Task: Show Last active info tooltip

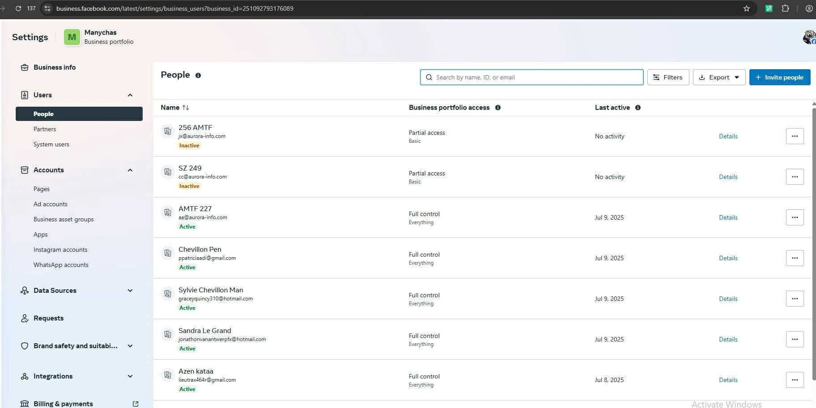Action: (x=638, y=108)
